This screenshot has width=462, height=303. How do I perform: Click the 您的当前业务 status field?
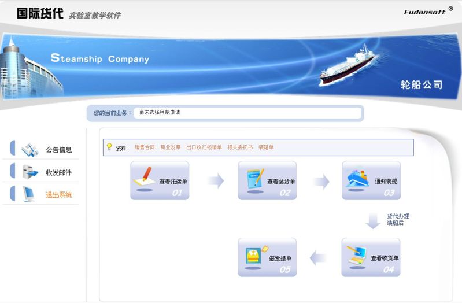[248, 113]
